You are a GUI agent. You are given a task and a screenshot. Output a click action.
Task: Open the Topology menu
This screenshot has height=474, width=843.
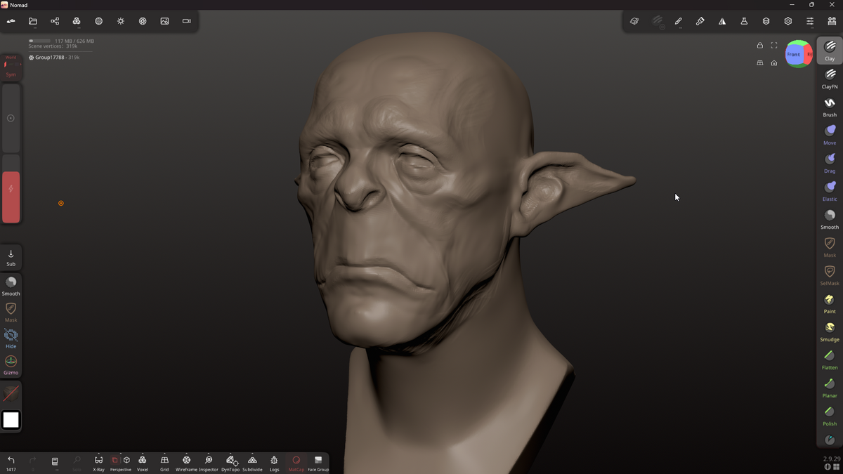point(77,21)
